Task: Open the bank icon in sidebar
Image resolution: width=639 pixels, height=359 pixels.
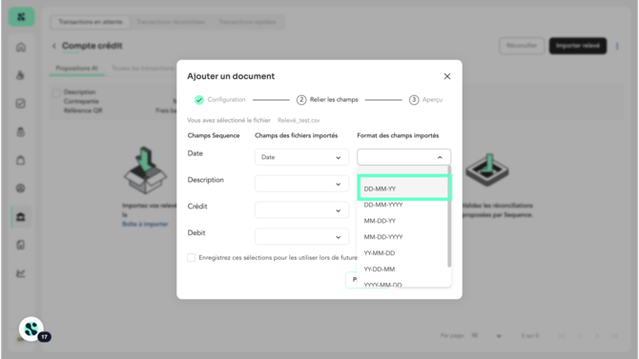Action: (x=21, y=217)
